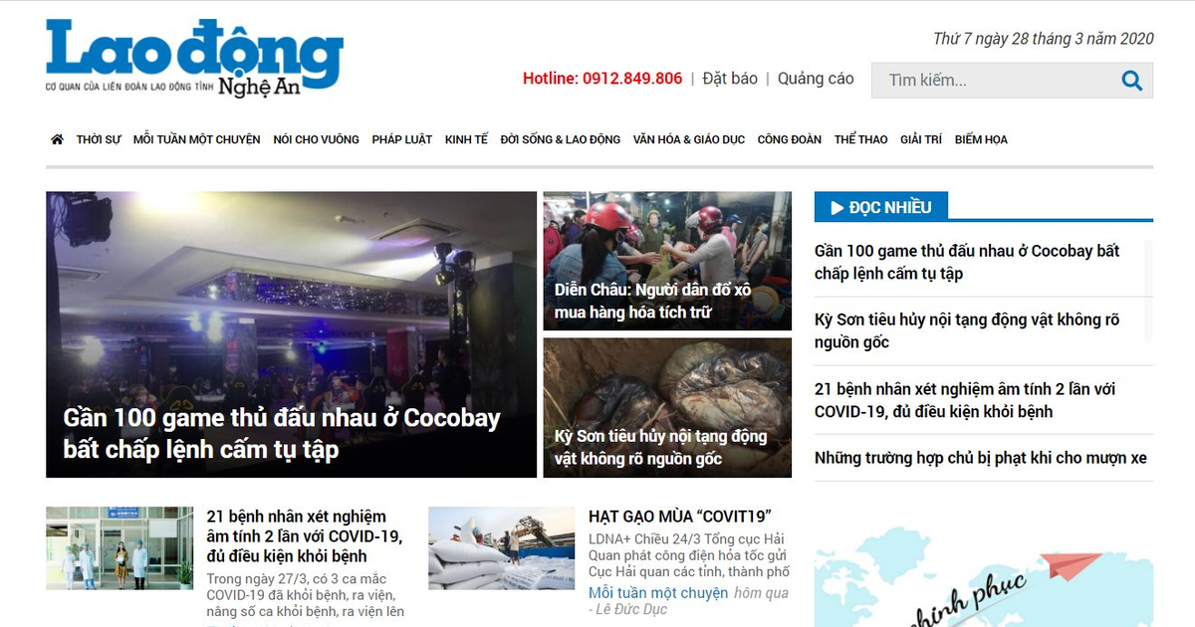1195x627 pixels.
Task: Click the Đặt báo link
Action: pos(730,79)
